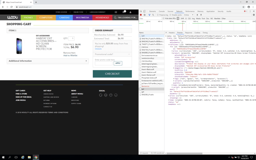
Task: Select the inspect element tool in DevTools
Action: click(x=140, y=11)
